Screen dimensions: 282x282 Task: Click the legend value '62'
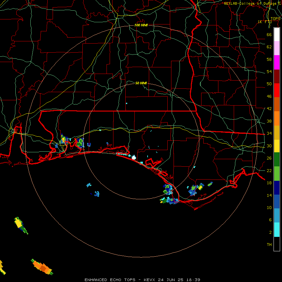click(269, 47)
